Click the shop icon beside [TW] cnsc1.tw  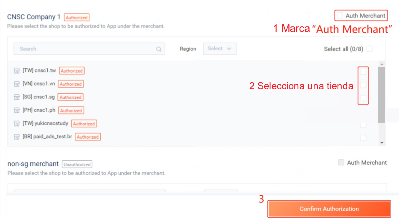17,71
